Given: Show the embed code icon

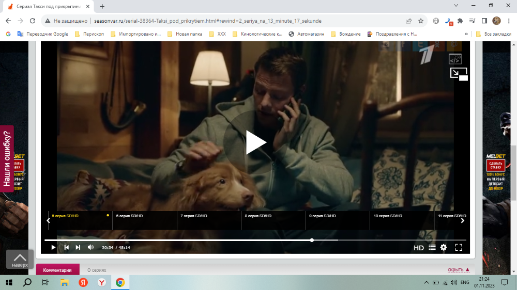Looking at the screenshot, I should 455,59.
